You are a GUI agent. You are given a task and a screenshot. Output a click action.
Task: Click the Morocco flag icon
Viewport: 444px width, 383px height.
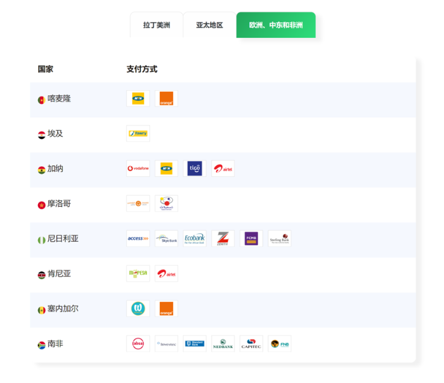click(42, 205)
